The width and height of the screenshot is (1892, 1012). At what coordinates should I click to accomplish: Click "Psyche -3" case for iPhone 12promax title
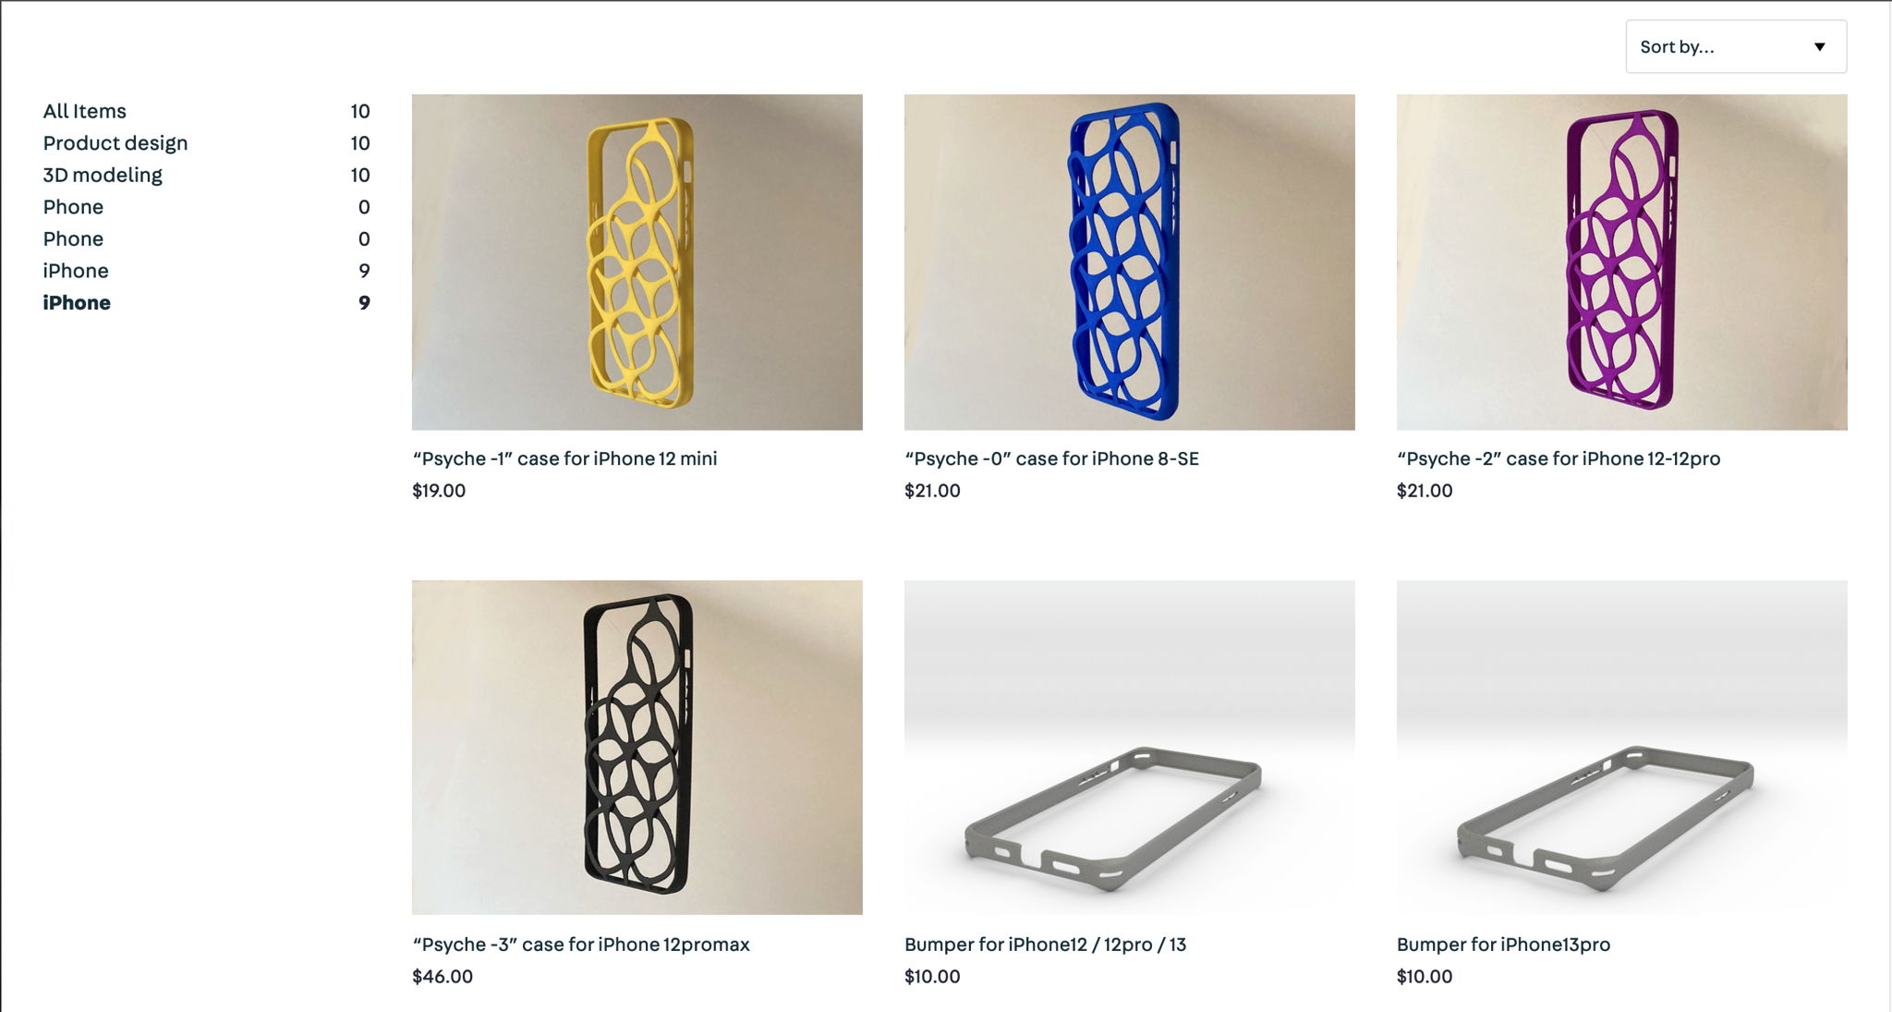point(581,945)
